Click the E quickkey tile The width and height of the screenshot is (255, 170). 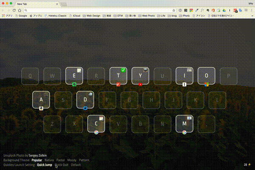tap(74, 76)
